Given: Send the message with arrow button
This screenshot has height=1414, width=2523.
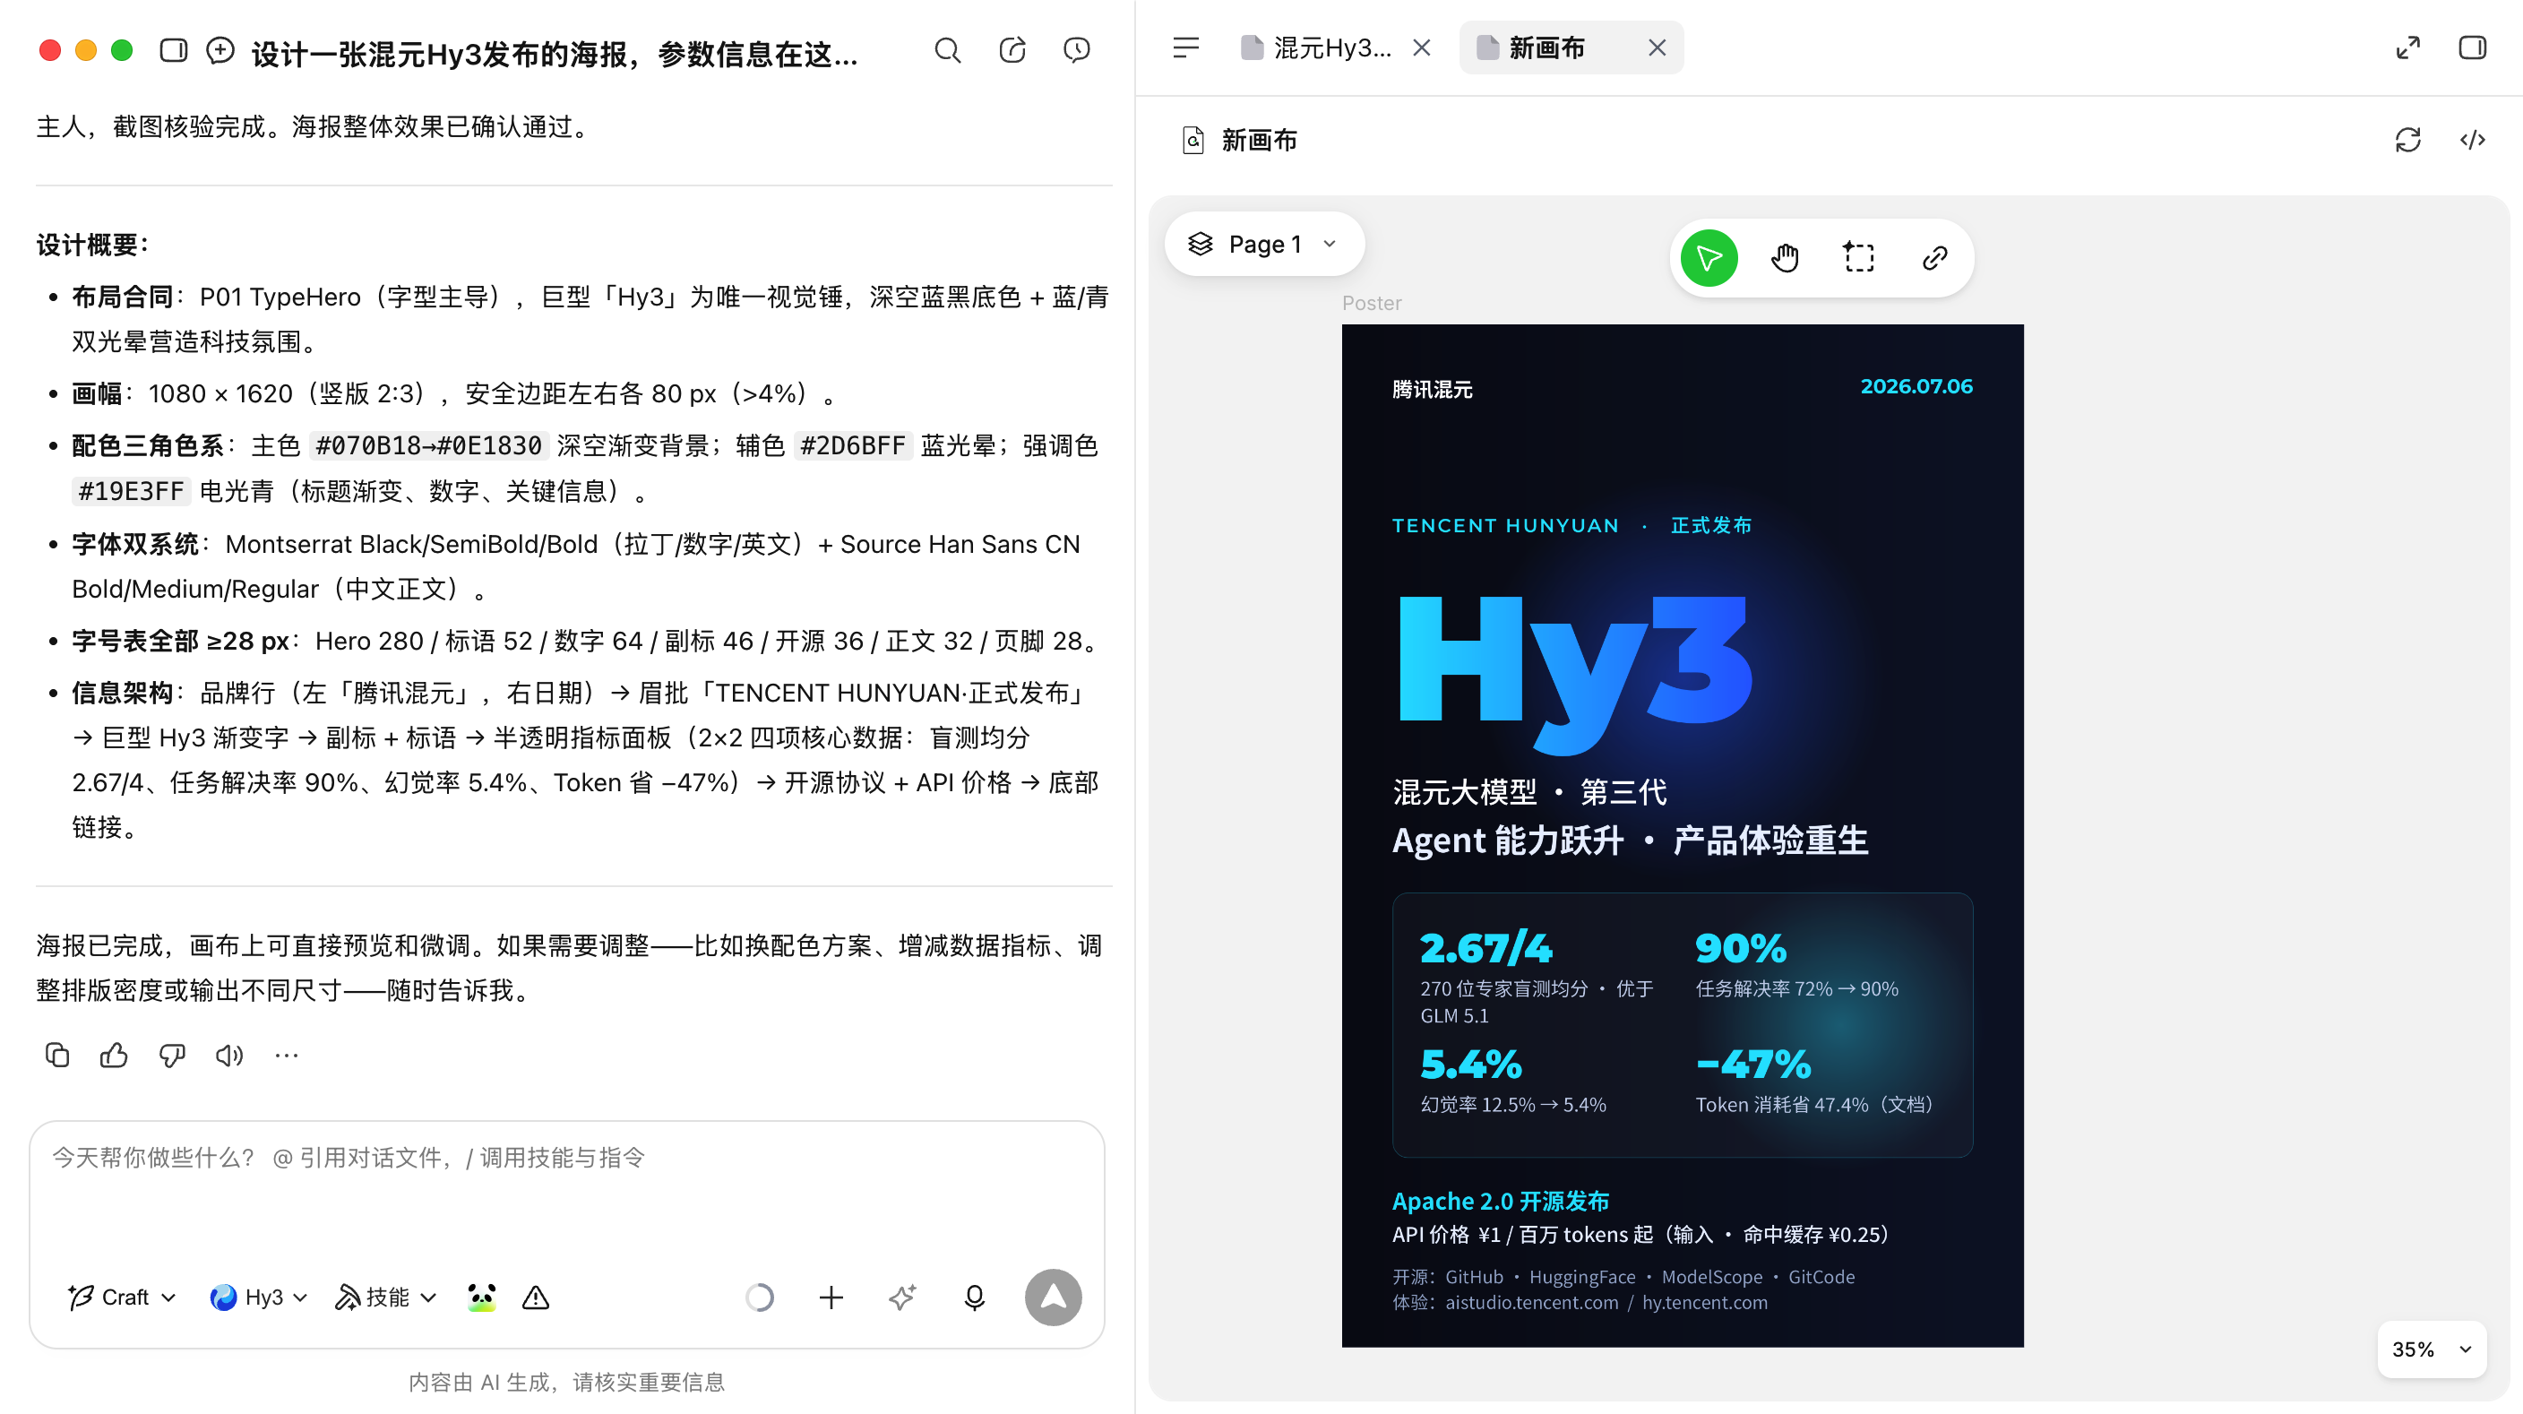Looking at the screenshot, I should click(x=1053, y=1298).
